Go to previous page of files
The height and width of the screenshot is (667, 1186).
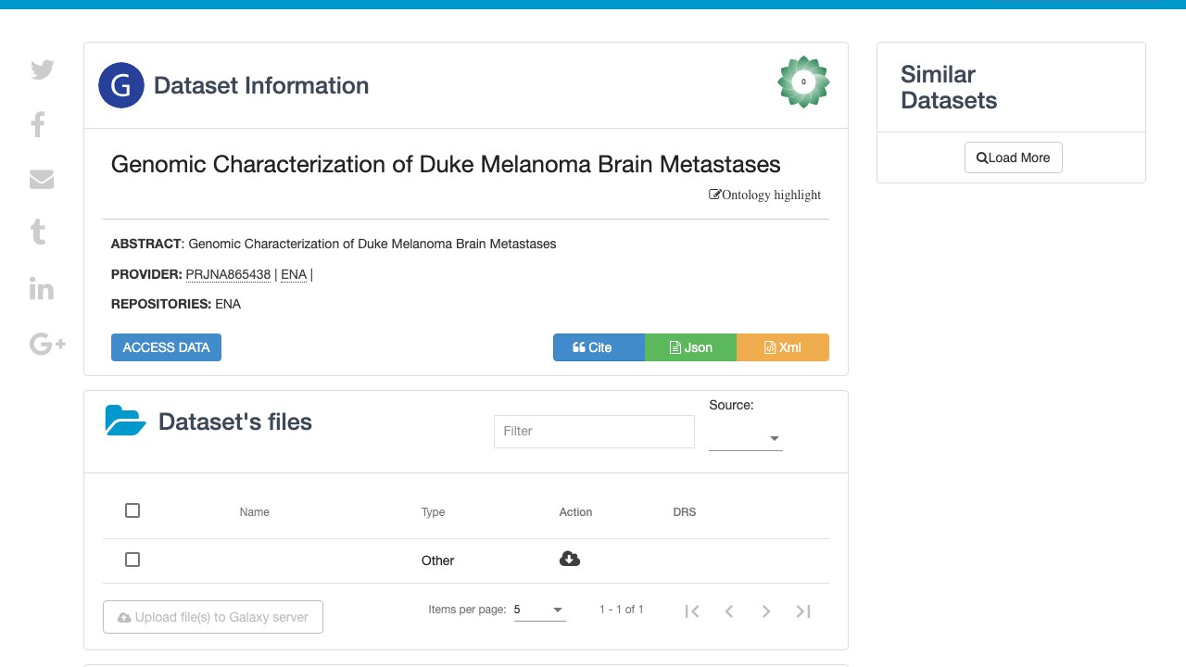click(729, 610)
